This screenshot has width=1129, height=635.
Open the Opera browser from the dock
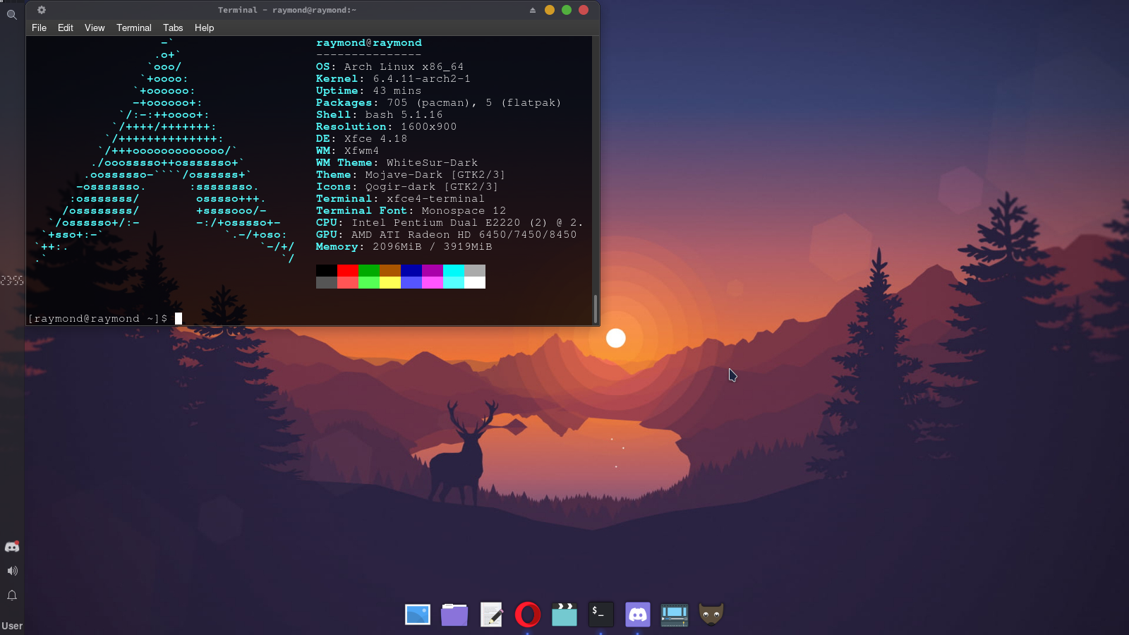528,614
